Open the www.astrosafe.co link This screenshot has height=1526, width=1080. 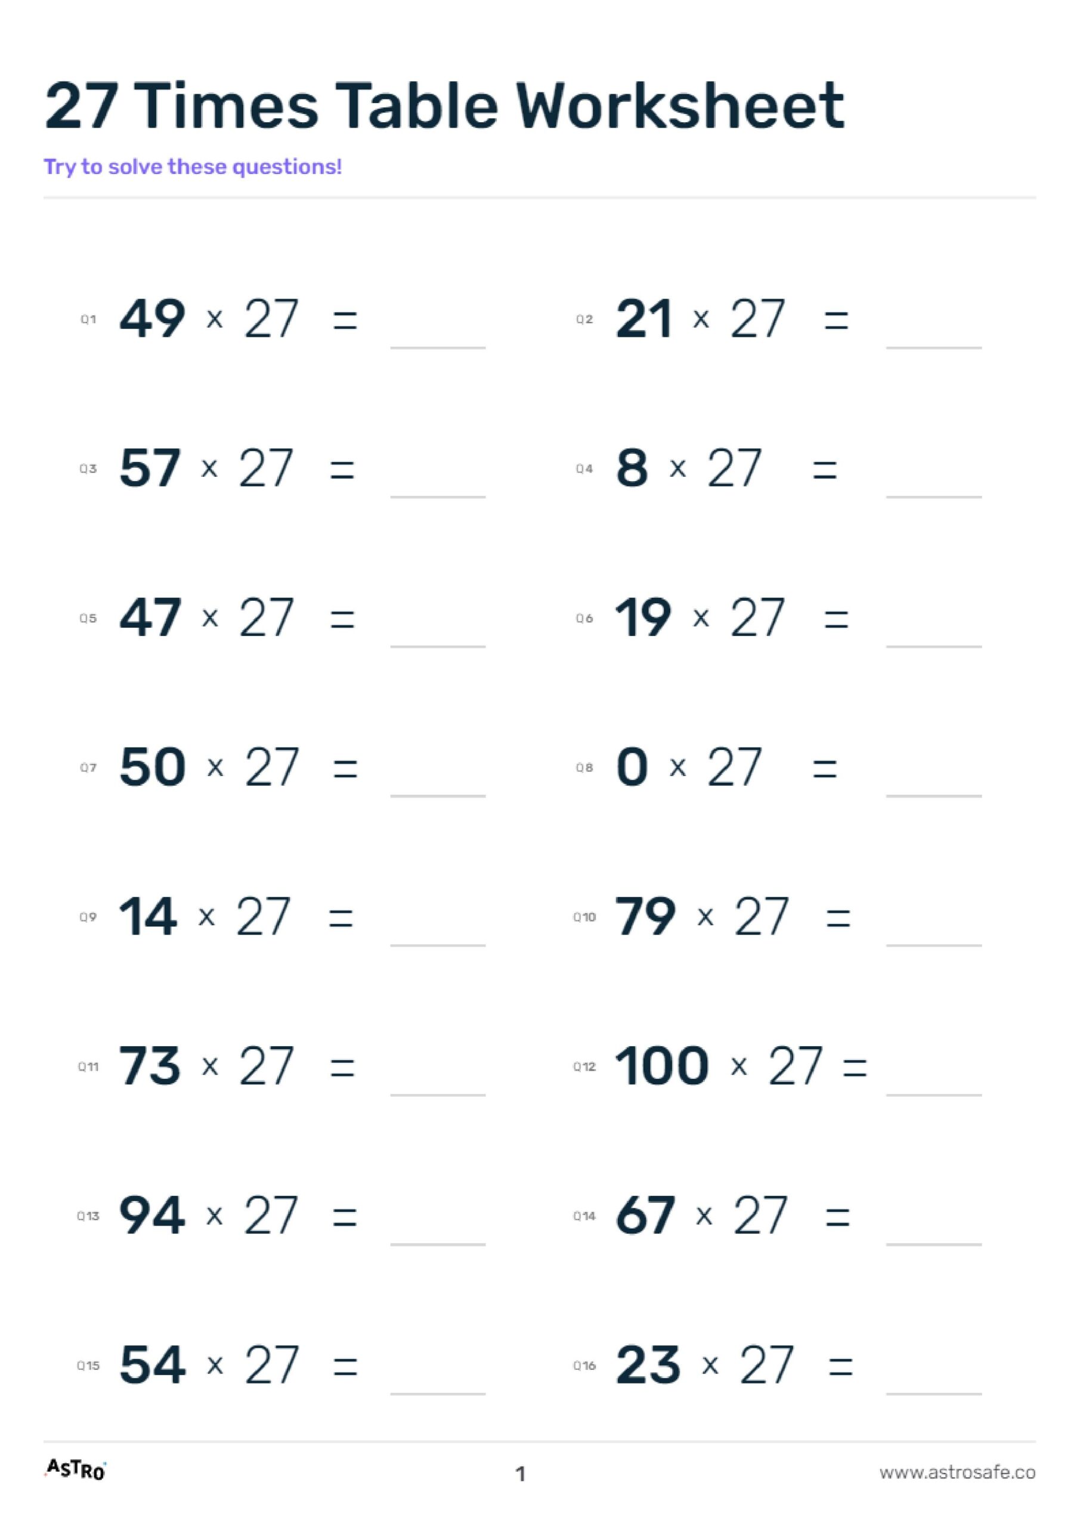(957, 1472)
